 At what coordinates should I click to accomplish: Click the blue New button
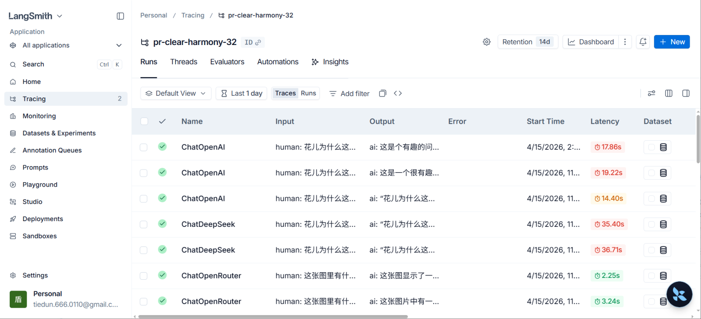[x=672, y=42]
